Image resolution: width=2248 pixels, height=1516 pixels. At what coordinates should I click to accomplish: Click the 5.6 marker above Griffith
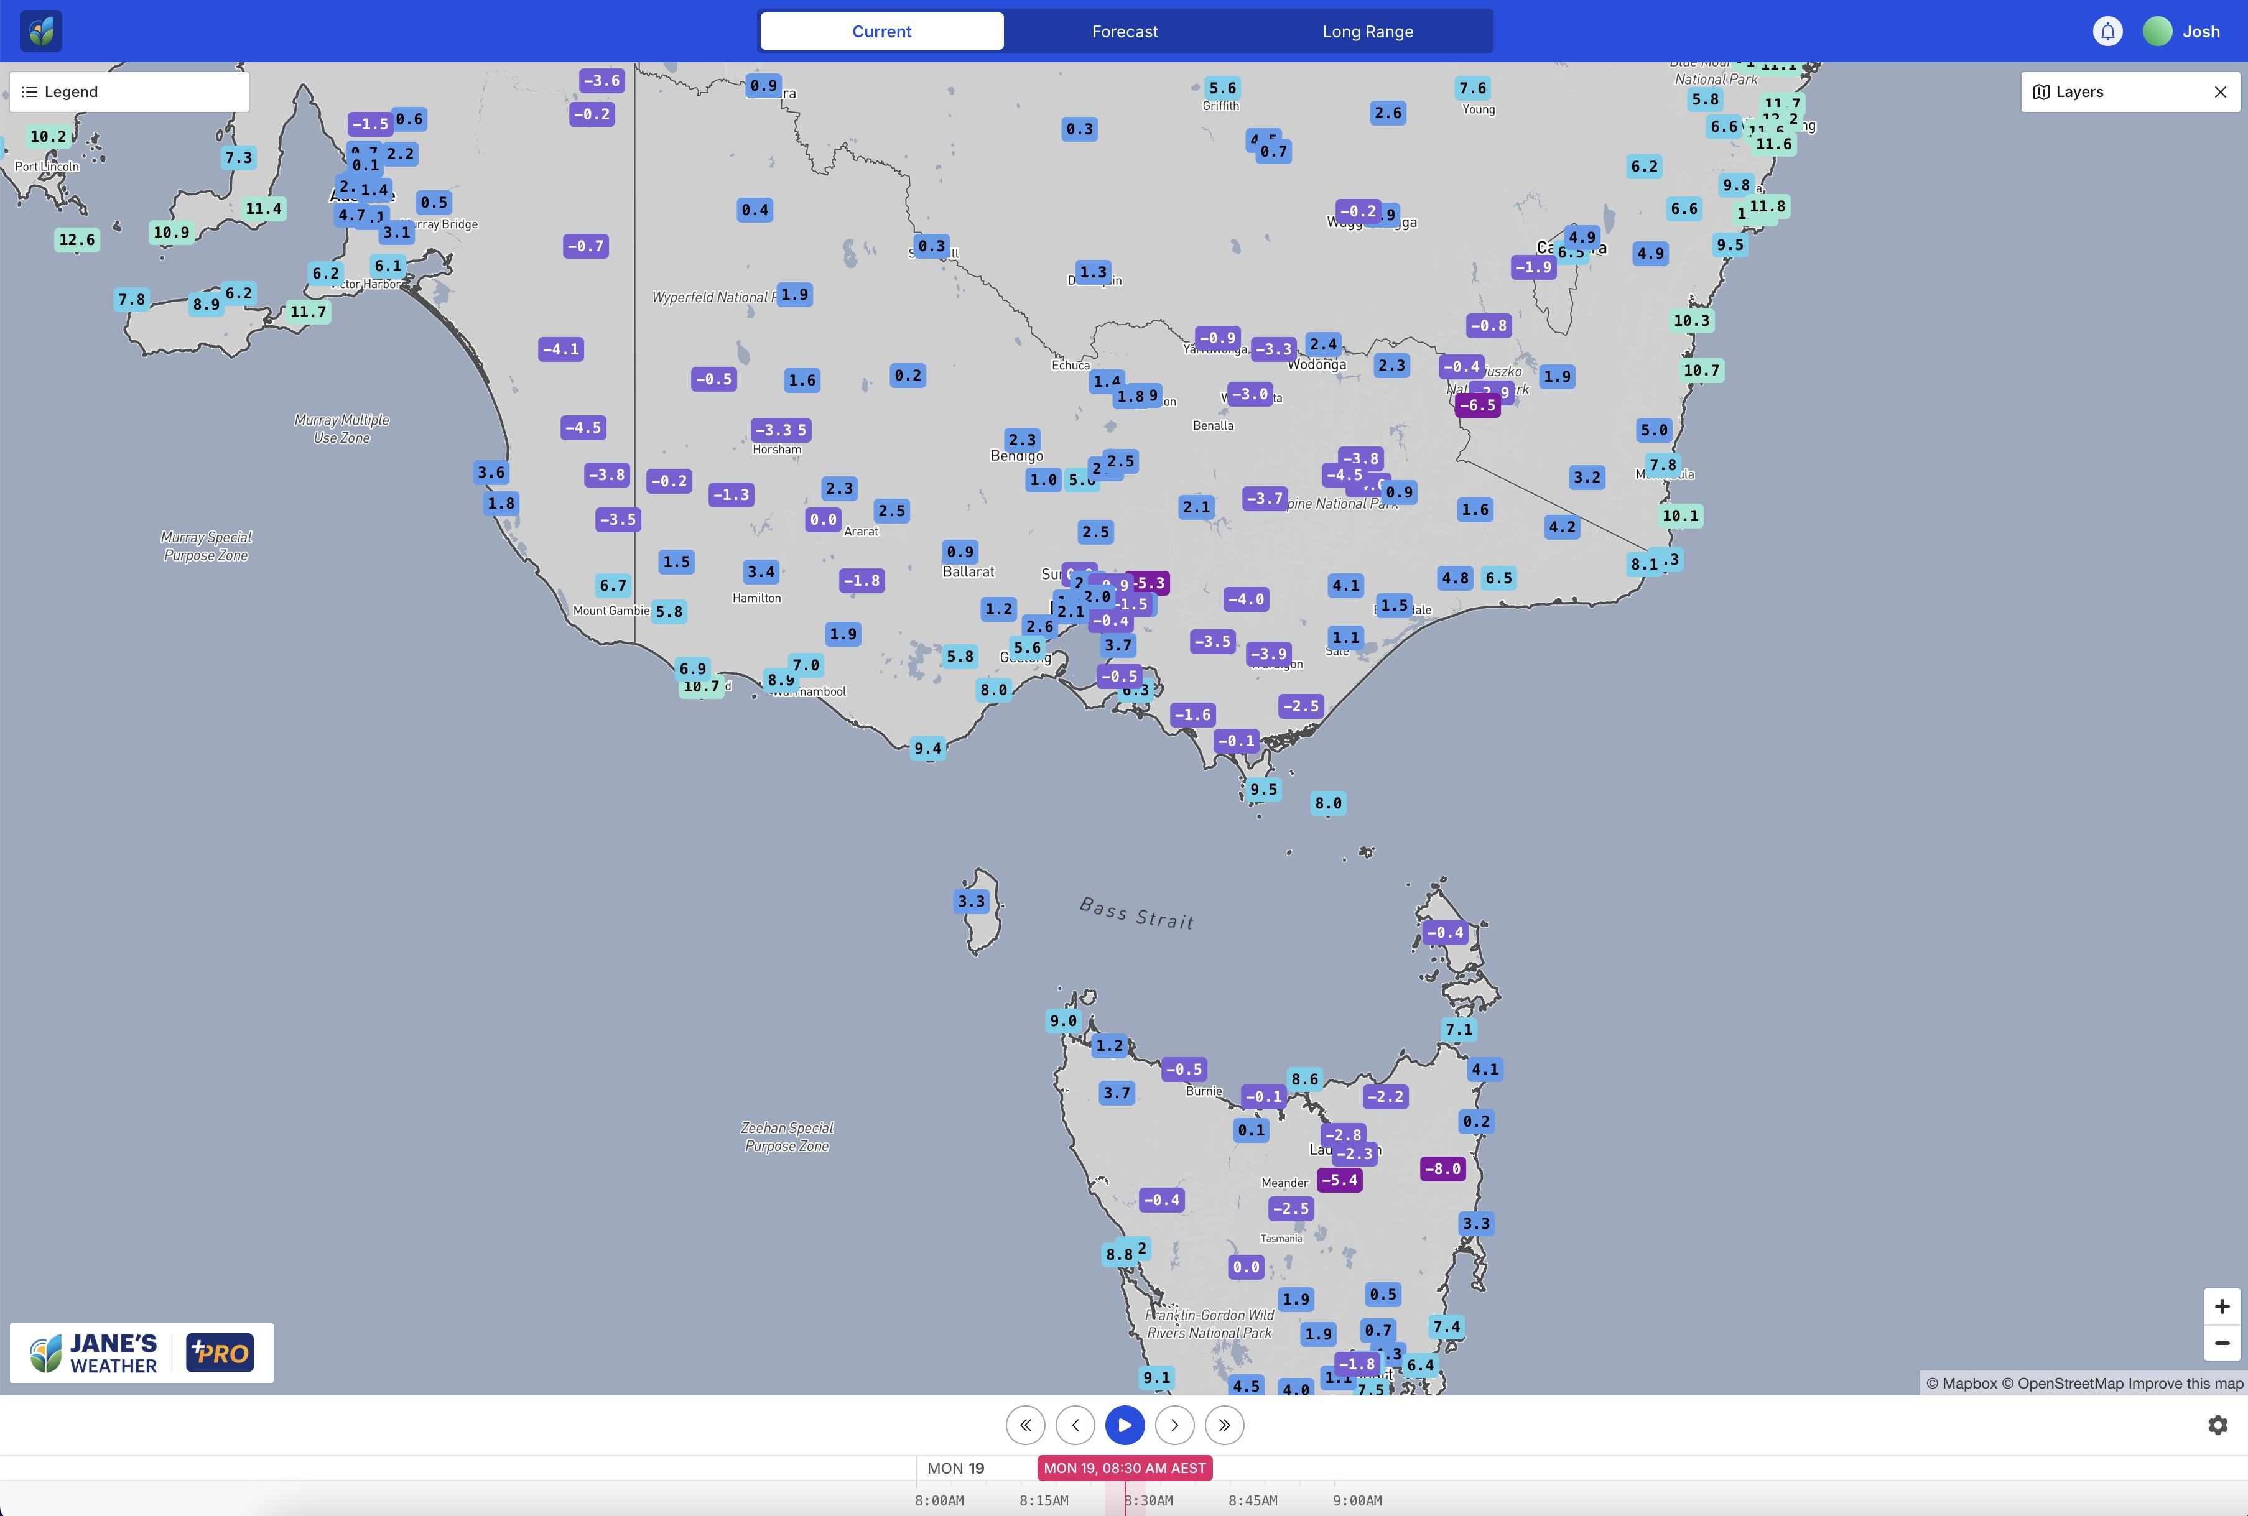(x=1222, y=88)
